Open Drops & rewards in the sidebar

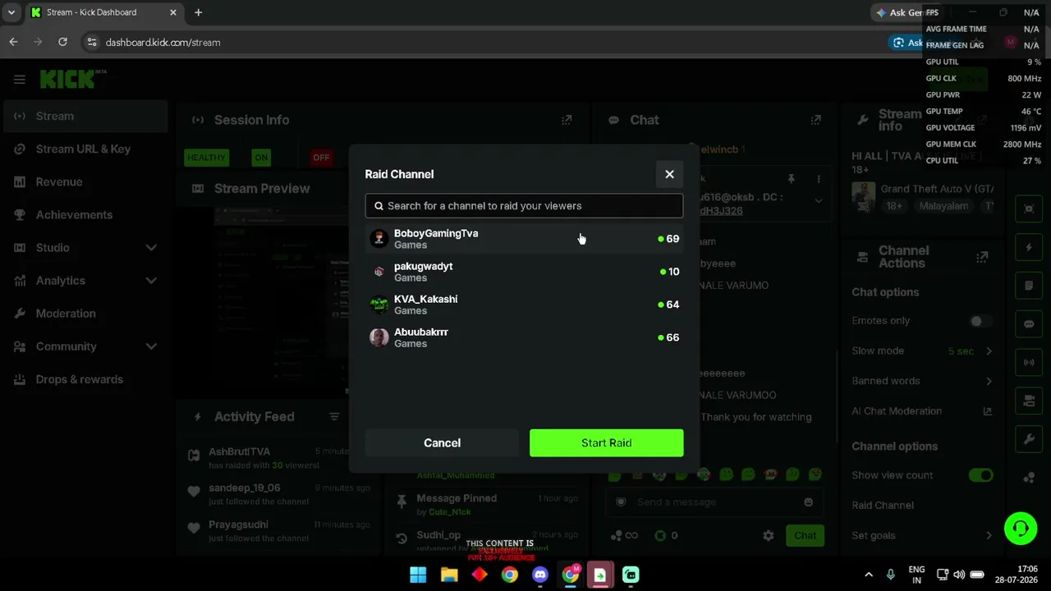pyautogui.click(x=85, y=379)
